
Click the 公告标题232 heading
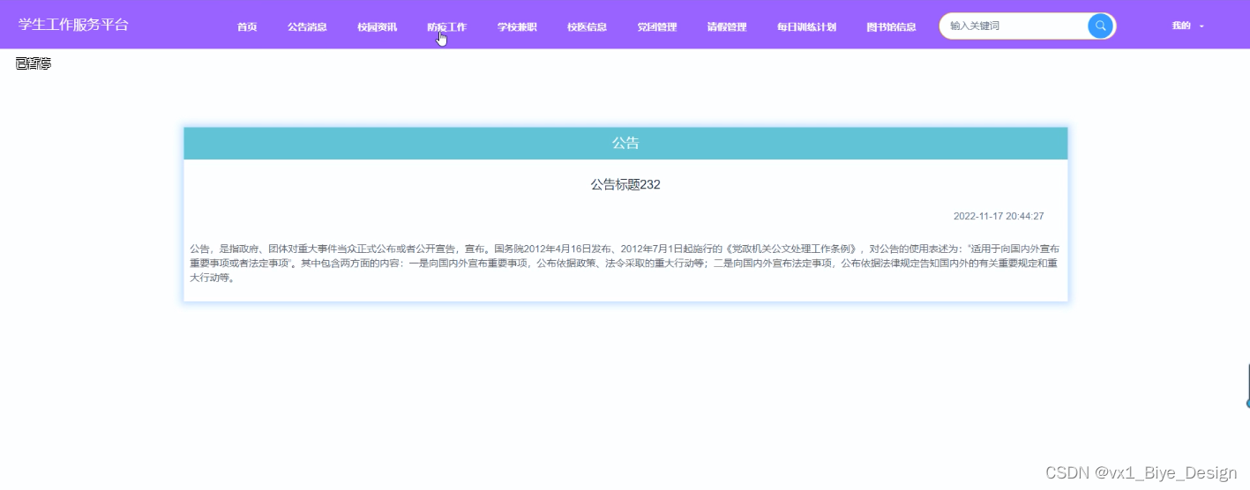(x=625, y=185)
